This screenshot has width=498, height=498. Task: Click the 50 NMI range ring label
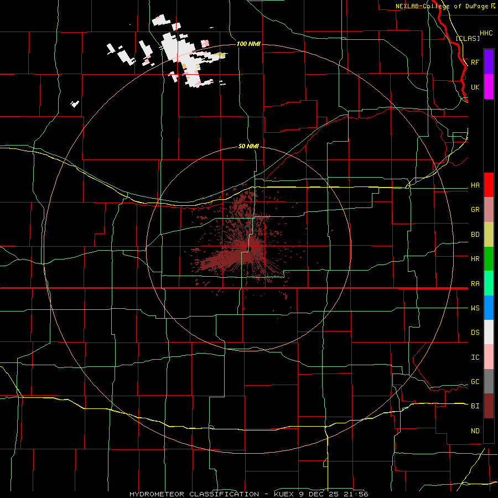click(248, 146)
